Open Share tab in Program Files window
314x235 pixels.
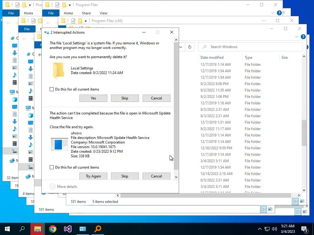86,13
